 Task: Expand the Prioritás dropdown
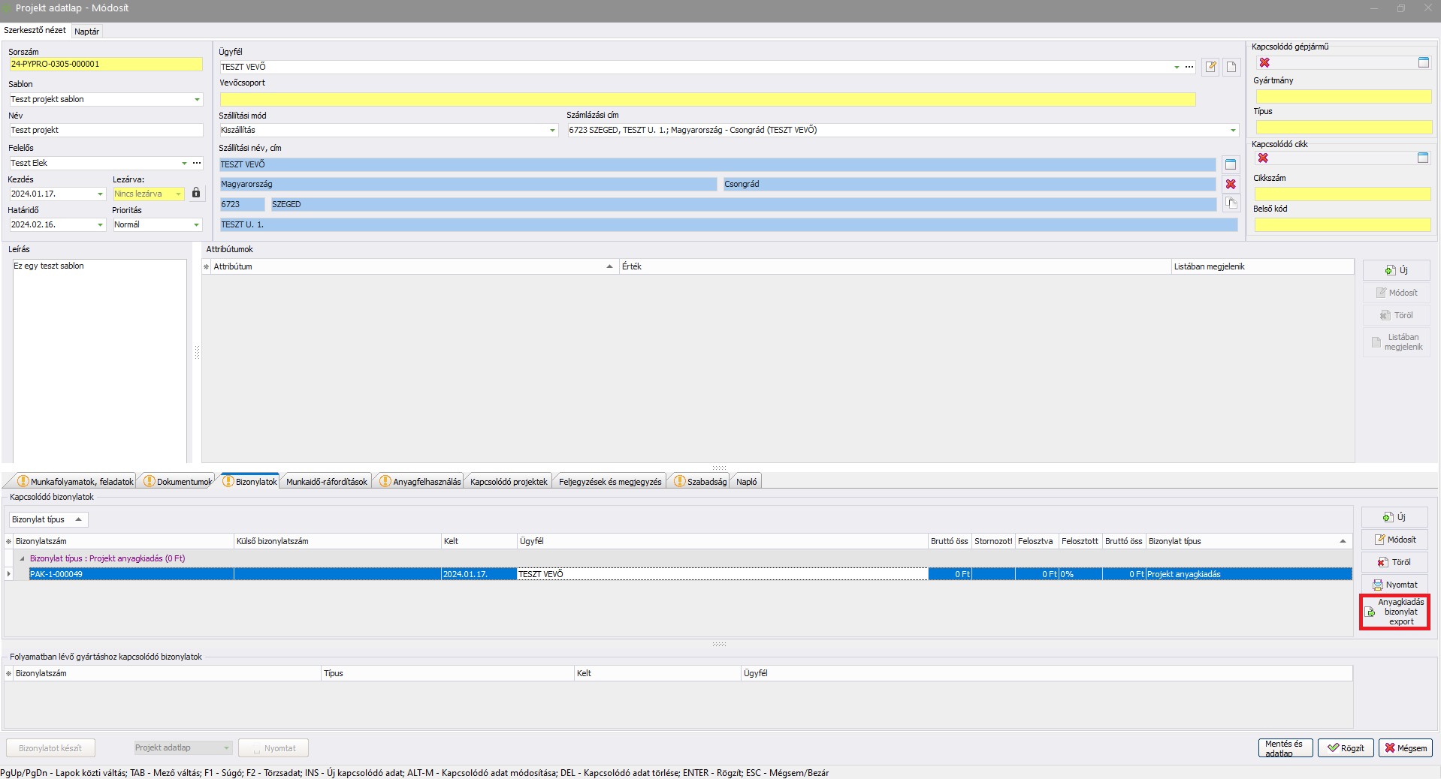(197, 224)
